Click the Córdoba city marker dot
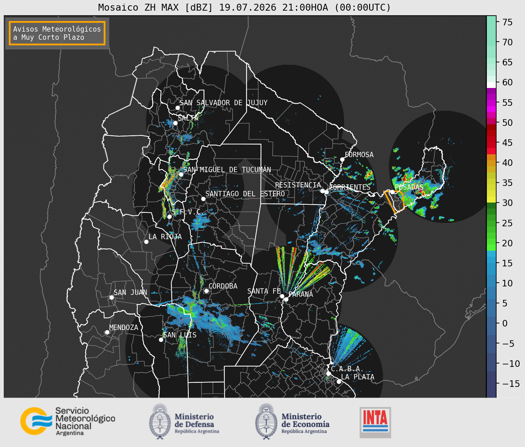Image resolution: width=525 pixels, height=447 pixels. tap(206, 291)
